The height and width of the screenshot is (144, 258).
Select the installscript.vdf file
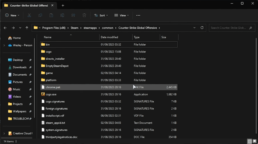pos(109,116)
